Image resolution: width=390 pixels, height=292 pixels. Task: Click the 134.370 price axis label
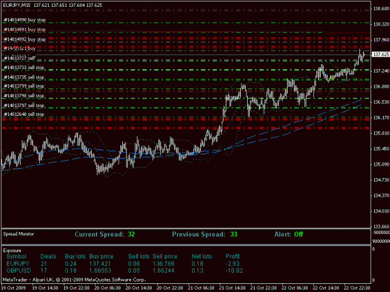tap(381, 195)
